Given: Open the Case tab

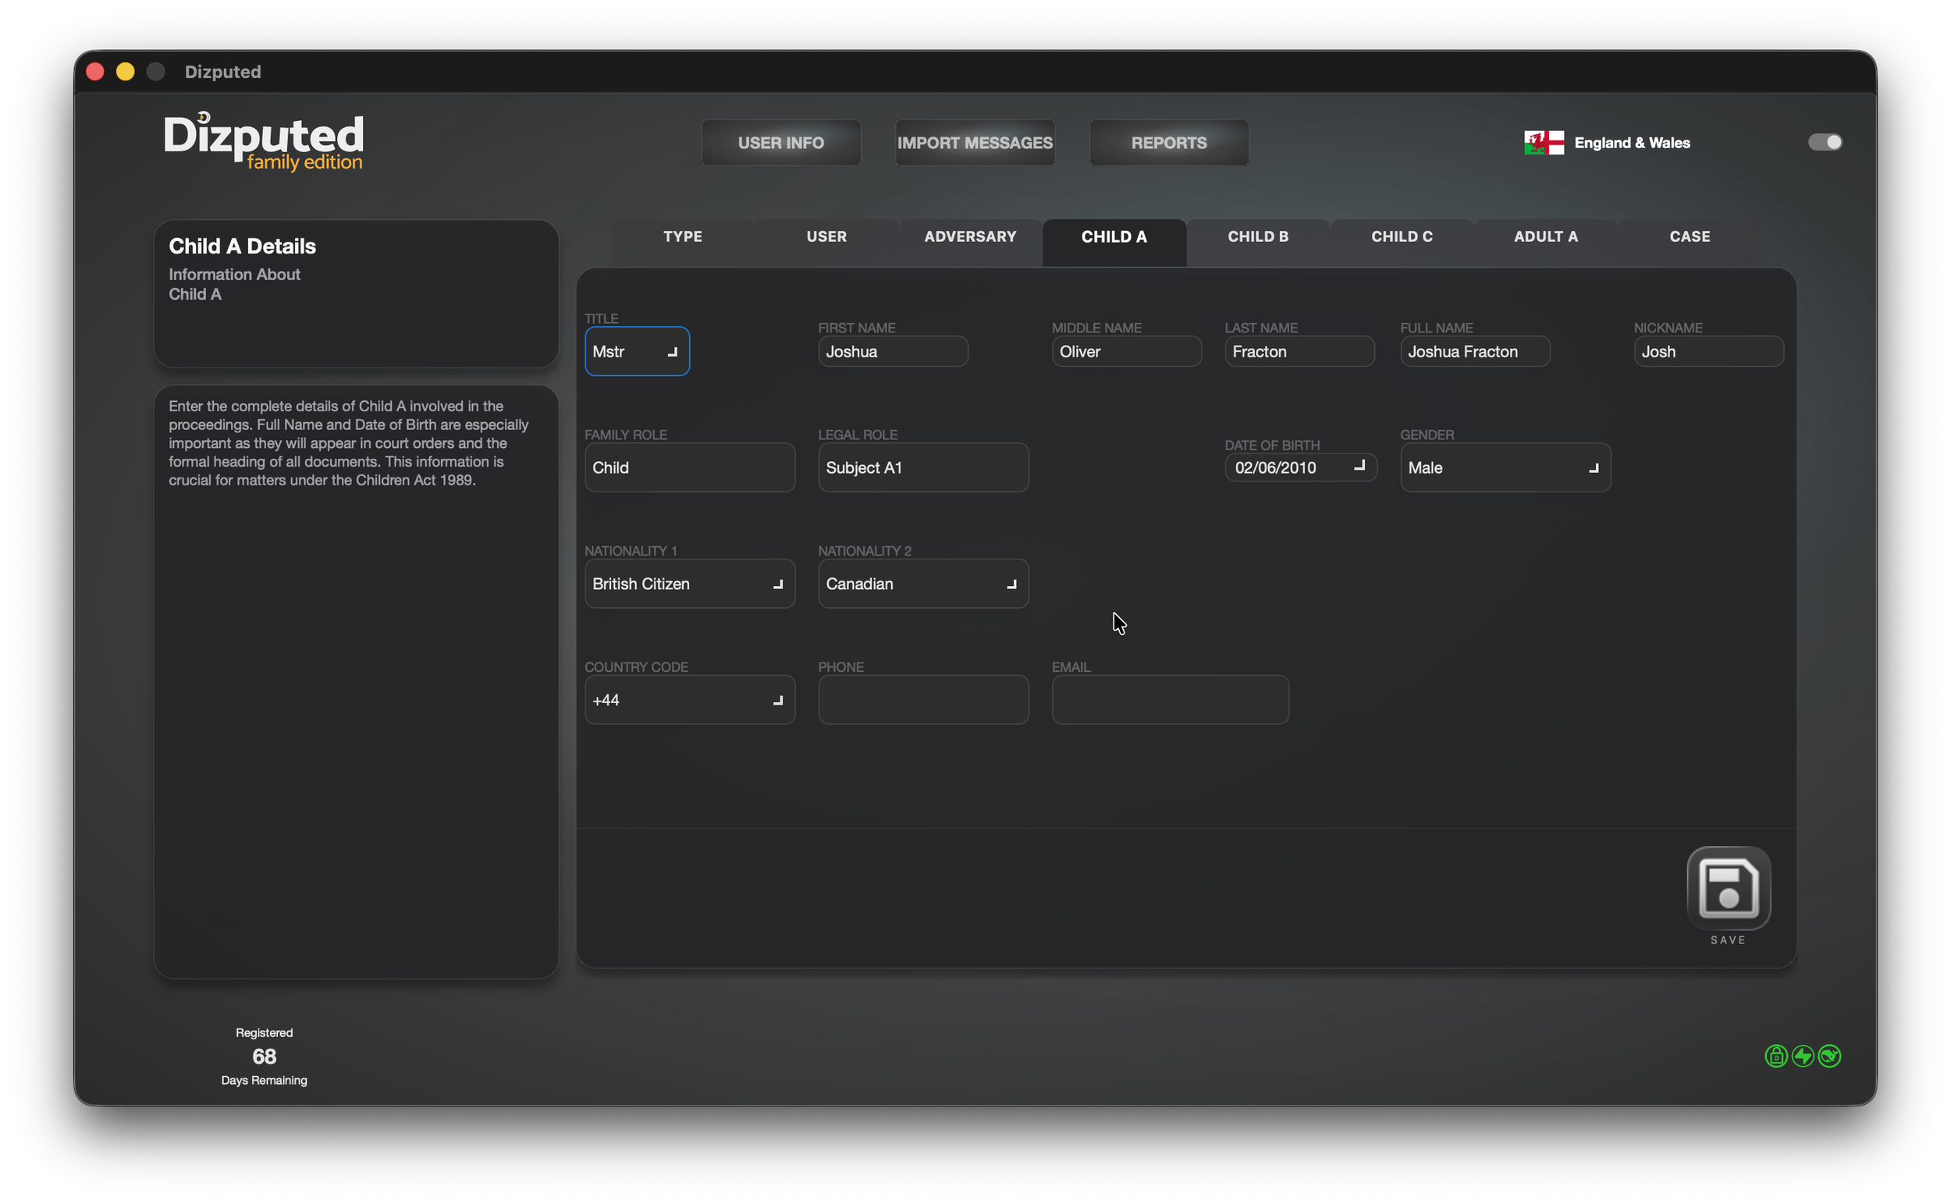Looking at the screenshot, I should [1689, 236].
